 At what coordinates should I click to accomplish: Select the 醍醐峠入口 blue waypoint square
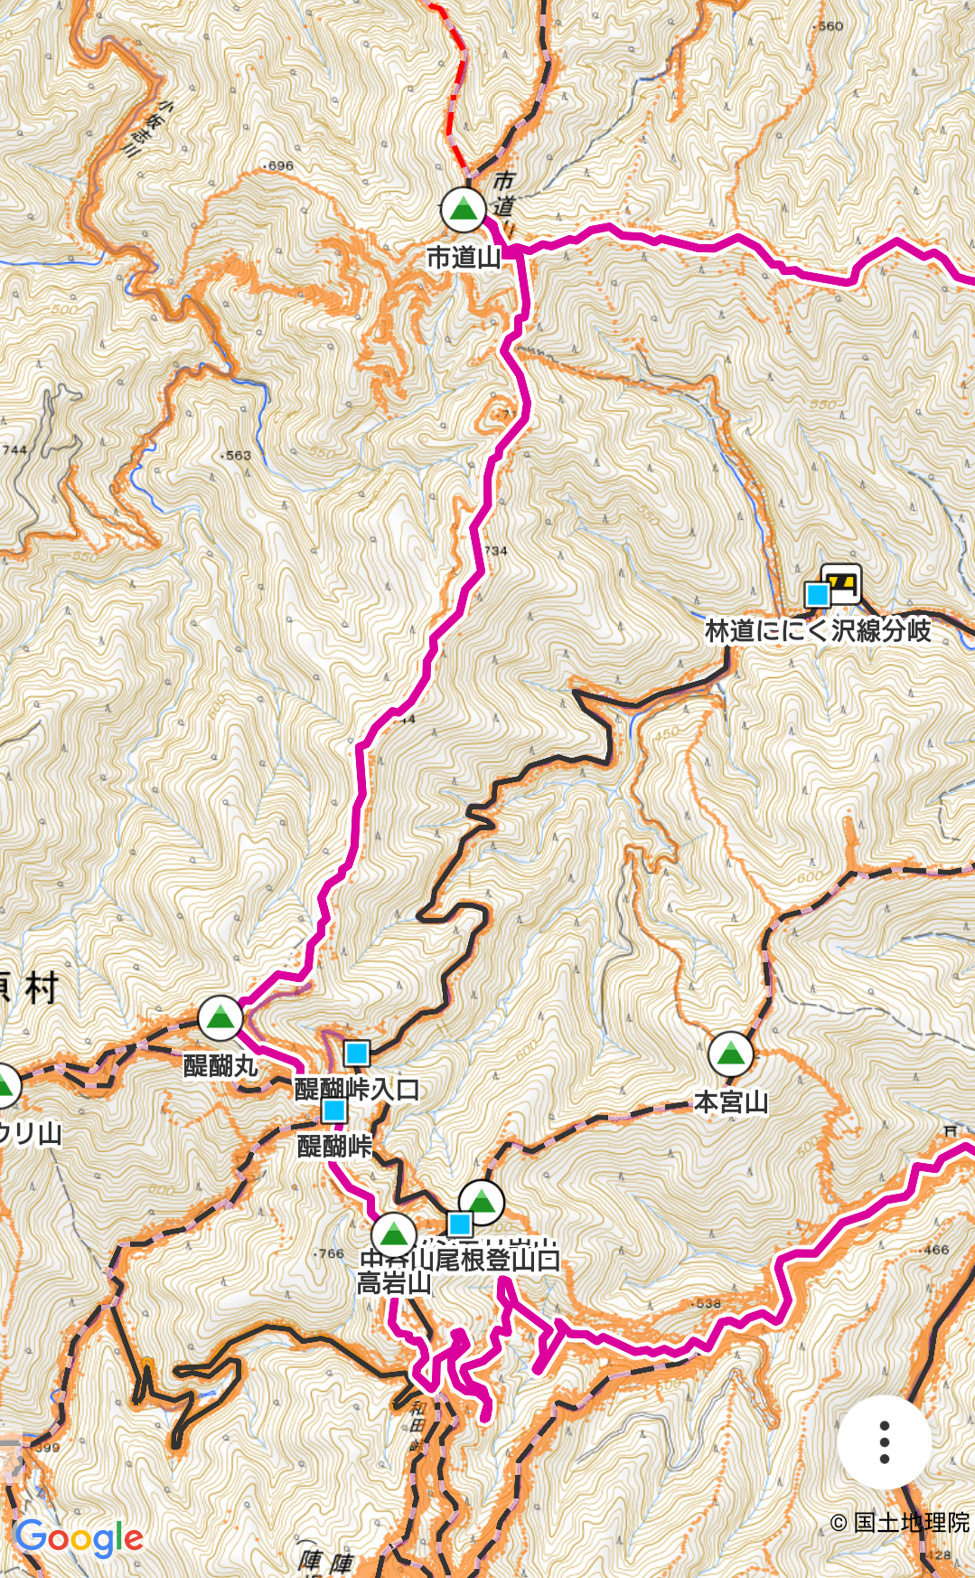[357, 1053]
